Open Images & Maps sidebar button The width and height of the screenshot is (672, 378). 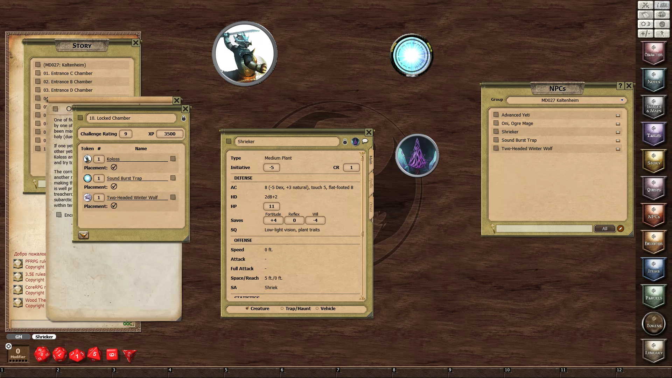point(653,107)
